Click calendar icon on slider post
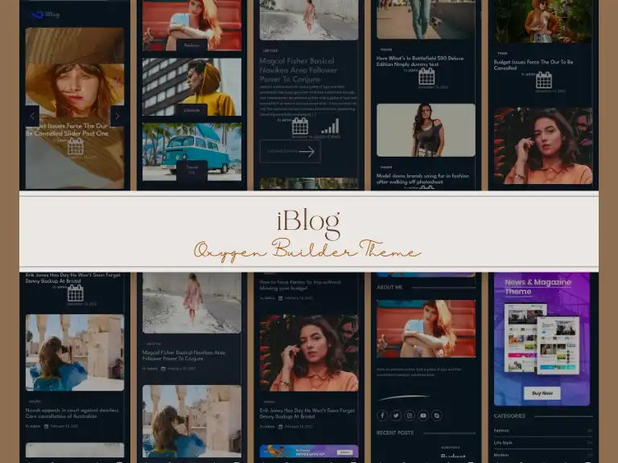This screenshot has width=618, height=463. 75,146
